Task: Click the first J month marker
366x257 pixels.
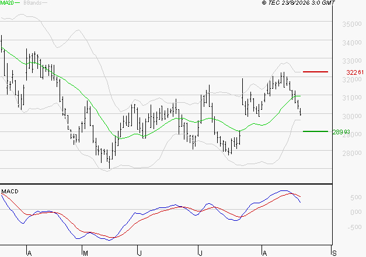Action: coord(140,253)
